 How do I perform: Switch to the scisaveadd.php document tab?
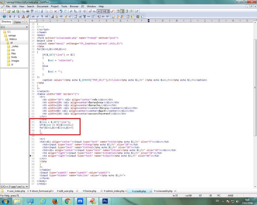[x=164, y=191]
